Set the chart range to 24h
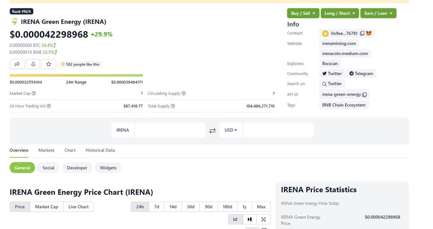 140,207
